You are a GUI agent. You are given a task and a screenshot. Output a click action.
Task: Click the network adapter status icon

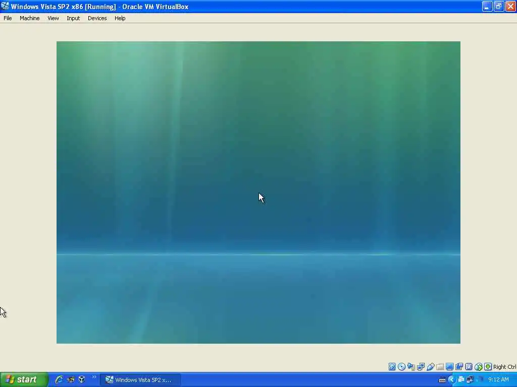click(x=421, y=367)
